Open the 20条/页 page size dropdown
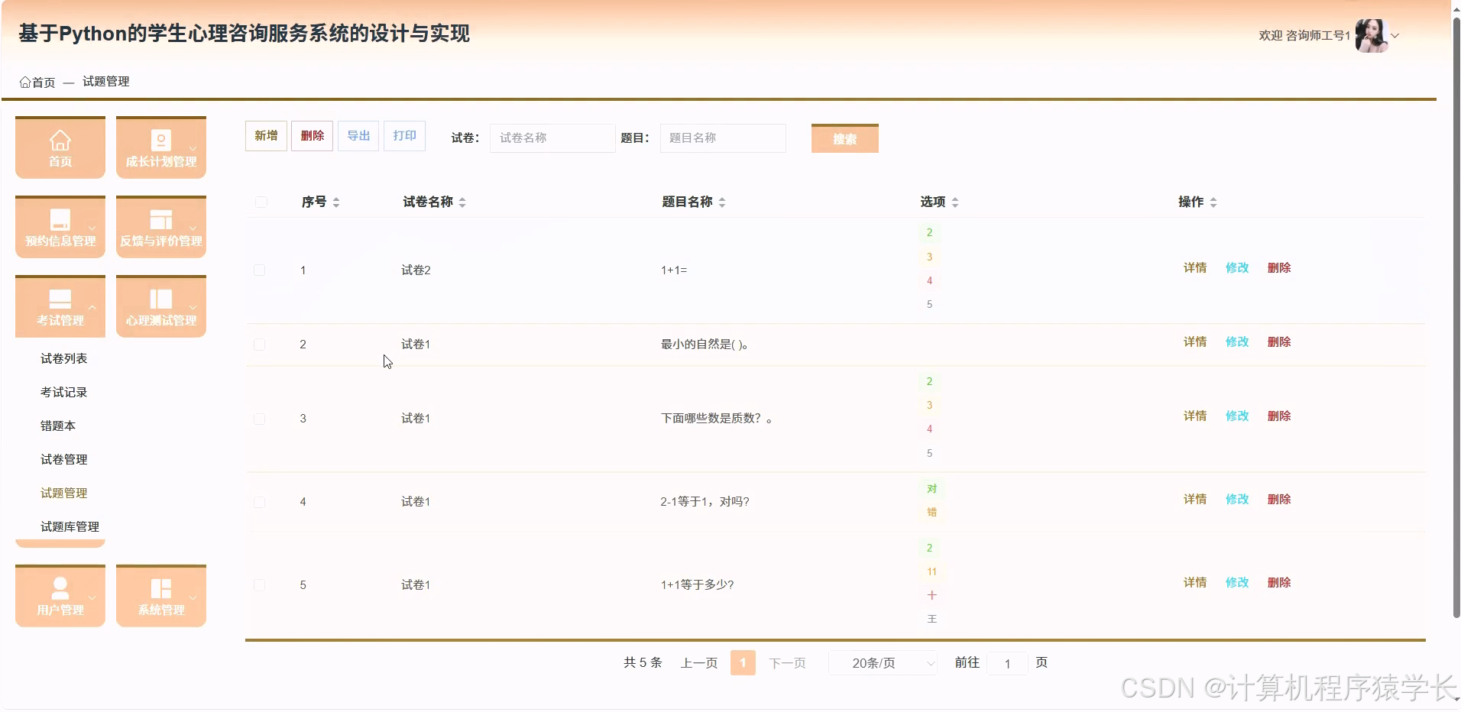 coord(883,662)
